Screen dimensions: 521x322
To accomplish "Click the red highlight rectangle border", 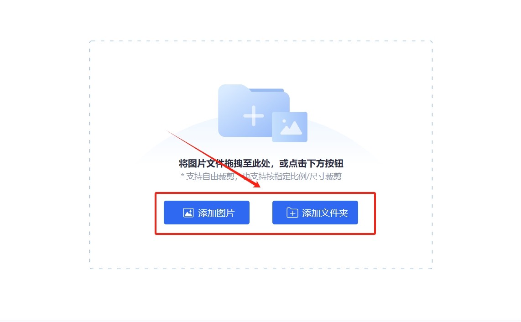I will tap(265, 193).
